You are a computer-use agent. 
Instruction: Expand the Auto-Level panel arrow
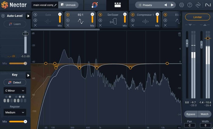pyautogui.click(x=28, y=16)
